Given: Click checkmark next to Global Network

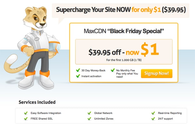Looking at the screenshot, I should (x=89, y=113).
